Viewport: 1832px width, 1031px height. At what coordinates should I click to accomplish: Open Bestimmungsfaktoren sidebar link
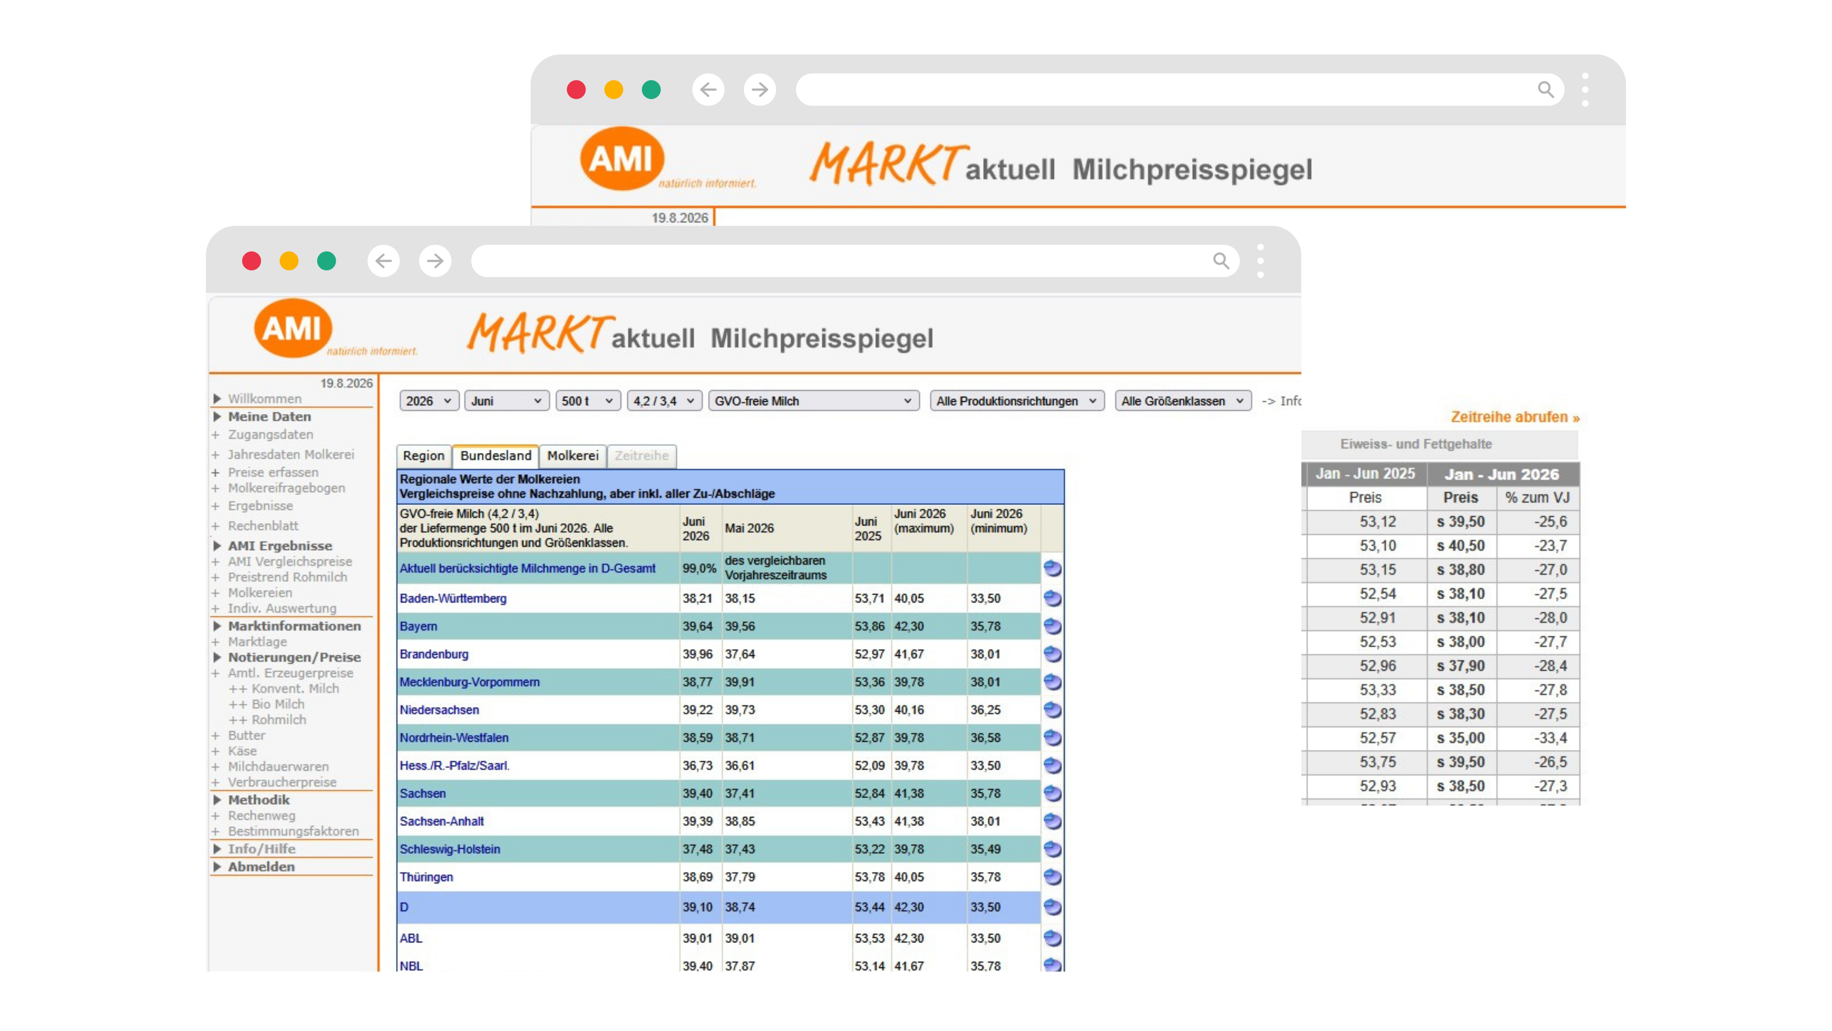(x=293, y=831)
